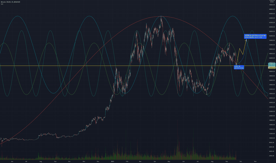This screenshot has width=276, height=163.
Task: Click the teal current price tag on axis
Action: tap(272, 64)
